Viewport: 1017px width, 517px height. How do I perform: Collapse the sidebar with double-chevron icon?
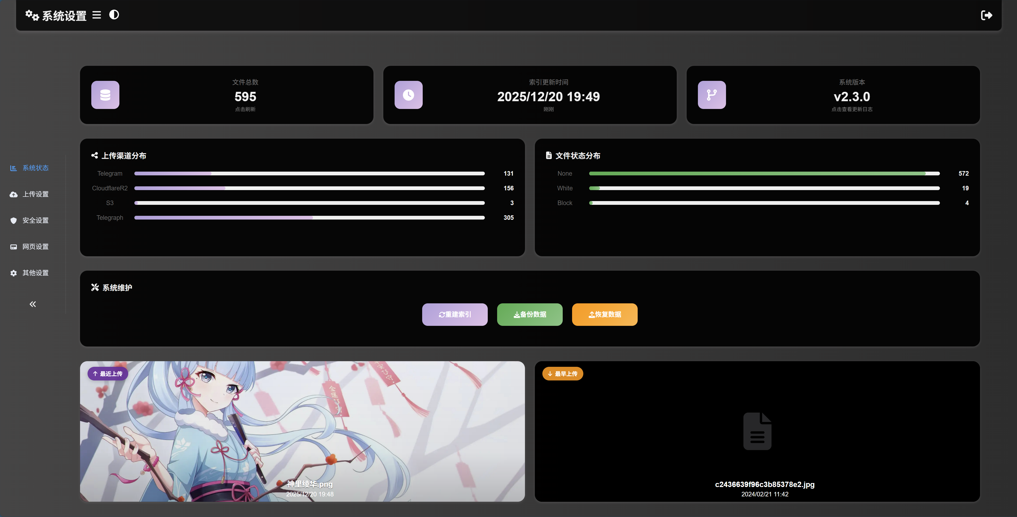coord(33,304)
